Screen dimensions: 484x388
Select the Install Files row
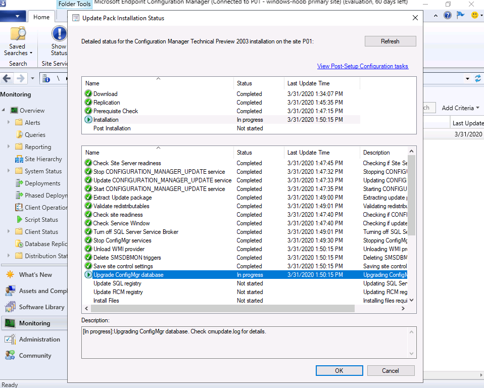tap(246, 301)
